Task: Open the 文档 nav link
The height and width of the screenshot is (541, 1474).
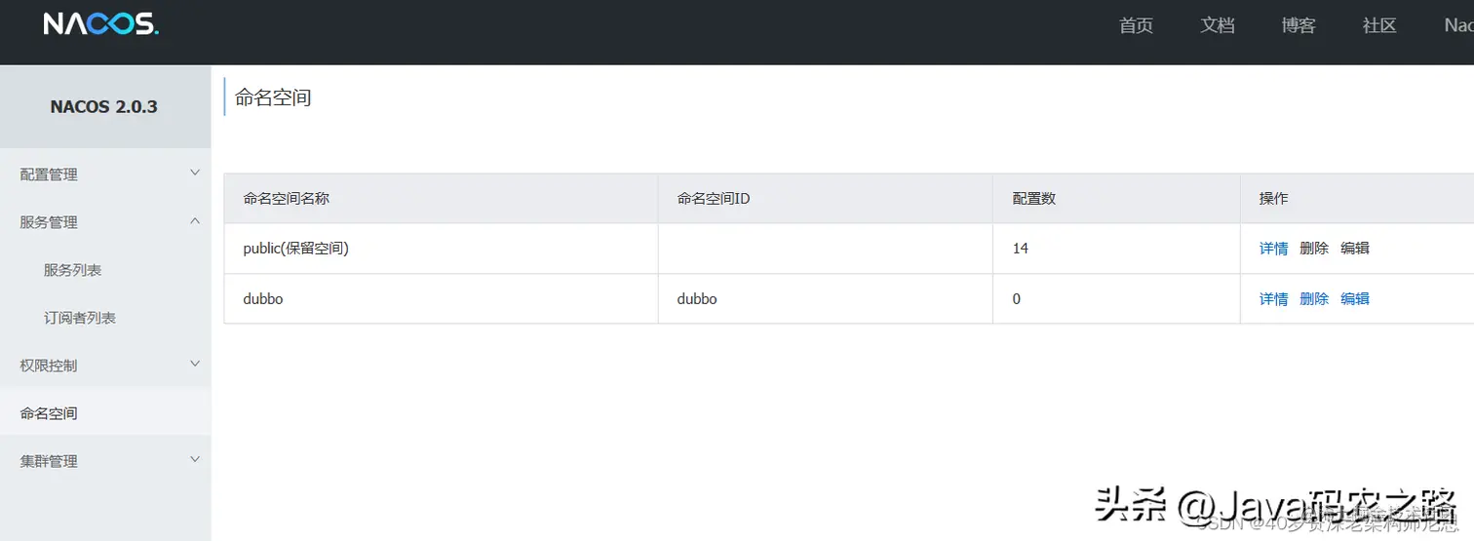Action: pyautogui.click(x=1217, y=26)
